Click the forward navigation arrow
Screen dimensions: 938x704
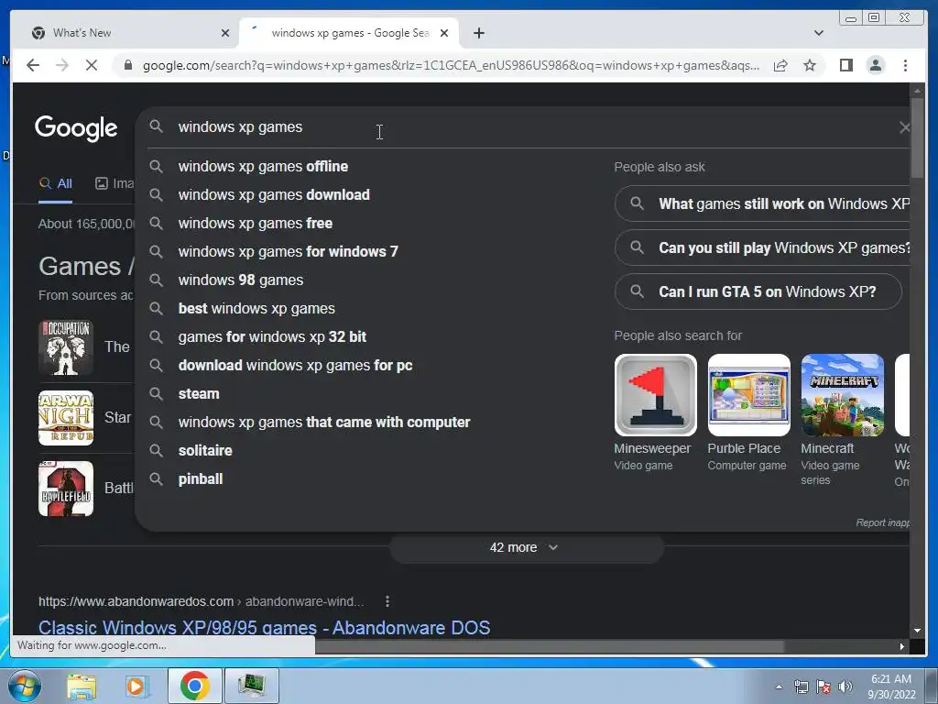coord(62,65)
